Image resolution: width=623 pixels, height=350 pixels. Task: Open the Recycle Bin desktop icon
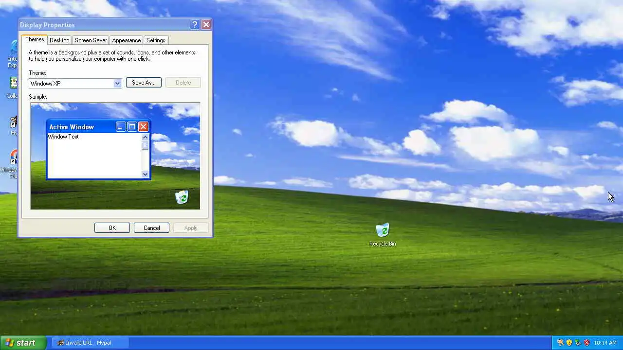383,235
